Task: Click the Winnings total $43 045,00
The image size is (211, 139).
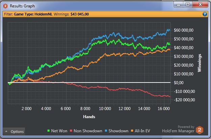Action: [80, 14]
